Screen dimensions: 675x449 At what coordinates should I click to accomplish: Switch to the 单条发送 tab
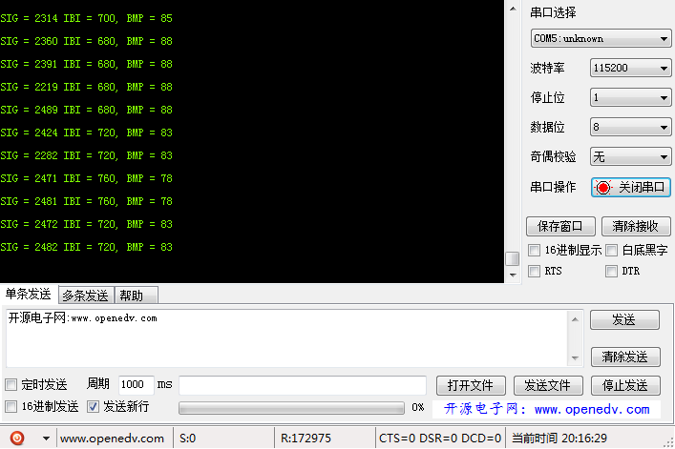tap(29, 294)
